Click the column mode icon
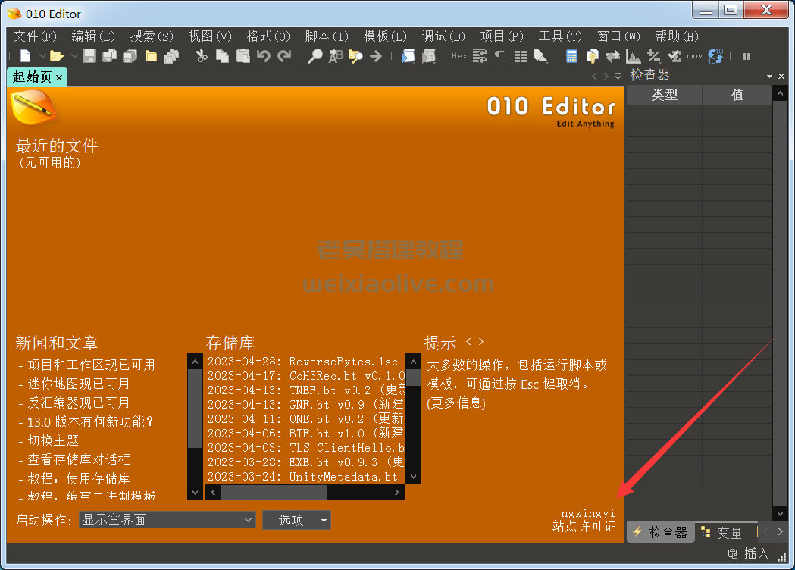The width and height of the screenshot is (795, 570). tap(520, 56)
